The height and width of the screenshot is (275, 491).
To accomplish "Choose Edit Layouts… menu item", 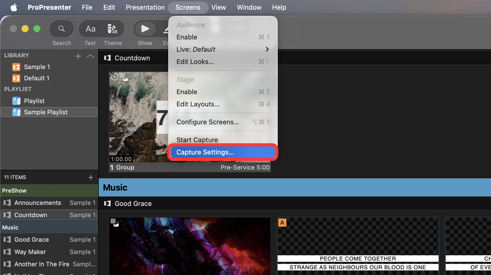I will point(223,104).
